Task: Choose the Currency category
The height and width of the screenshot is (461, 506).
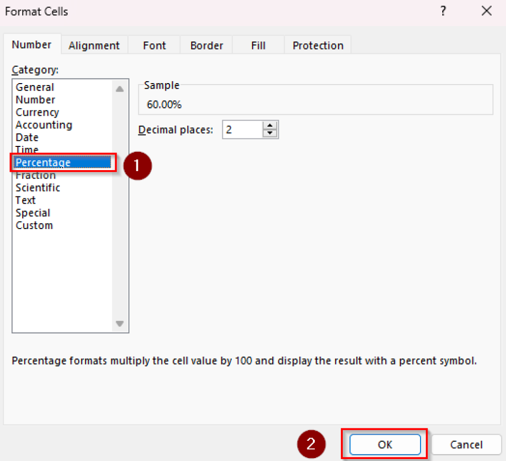Action: [x=37, y=112]
